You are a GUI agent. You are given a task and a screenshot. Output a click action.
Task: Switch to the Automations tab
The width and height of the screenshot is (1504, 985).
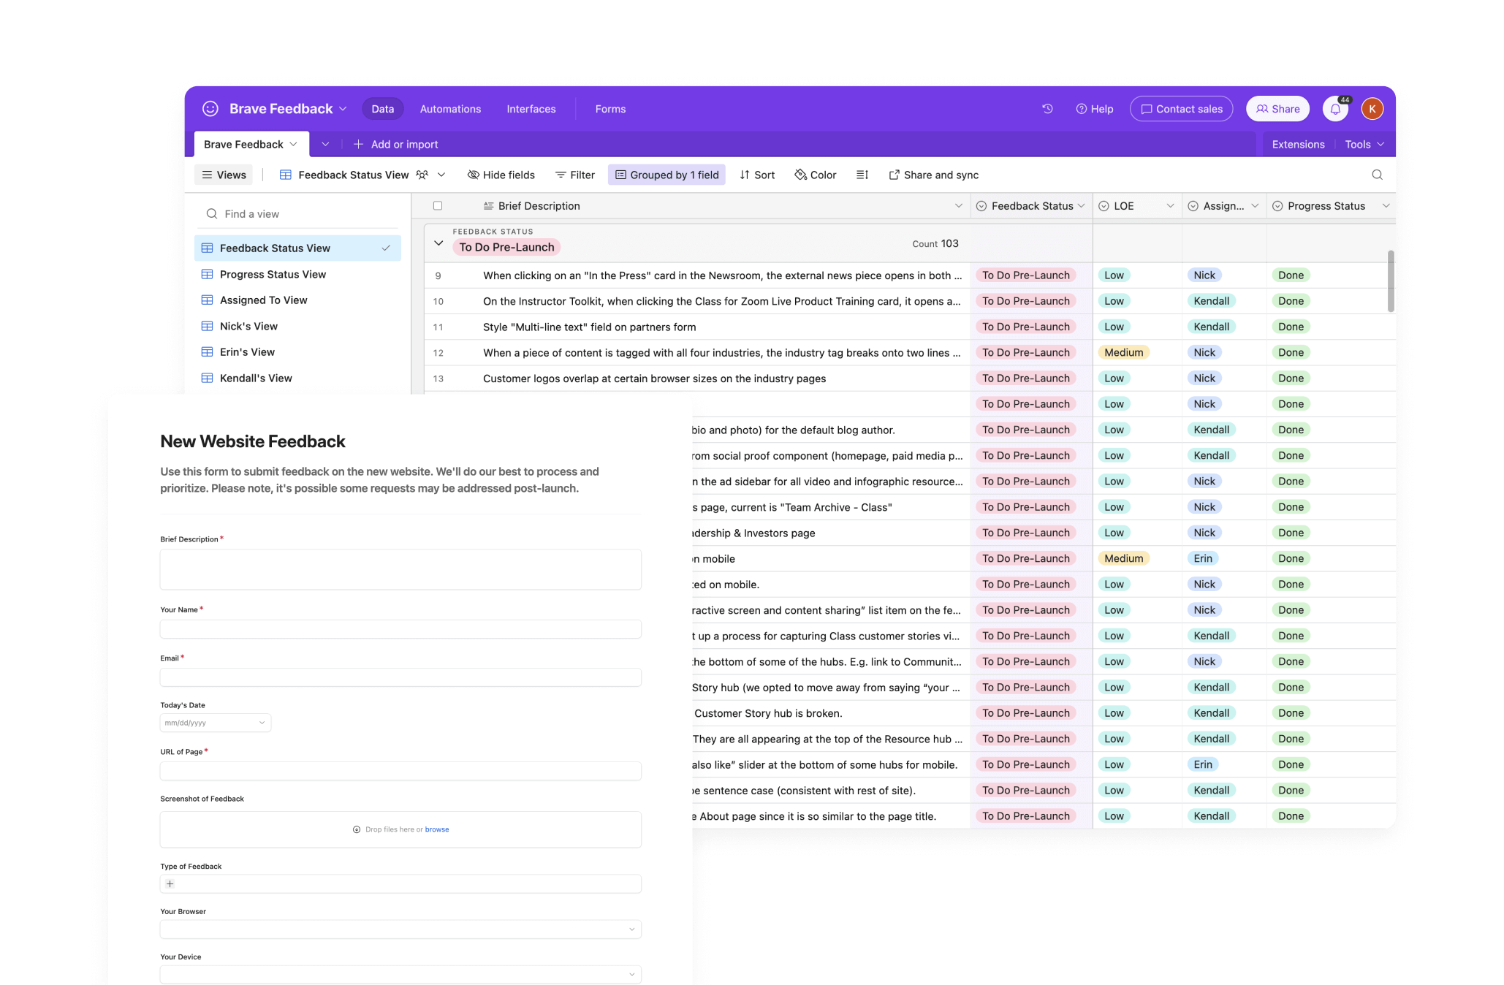[x=450, y=109]
